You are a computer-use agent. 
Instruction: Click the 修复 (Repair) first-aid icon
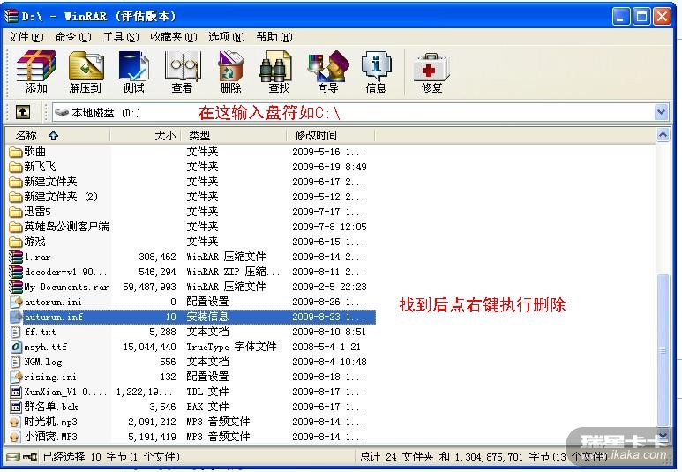point(431,71)
